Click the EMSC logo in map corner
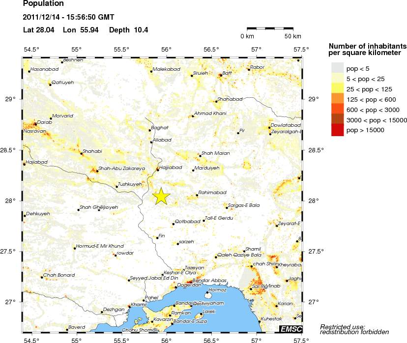 coord(291,328)
